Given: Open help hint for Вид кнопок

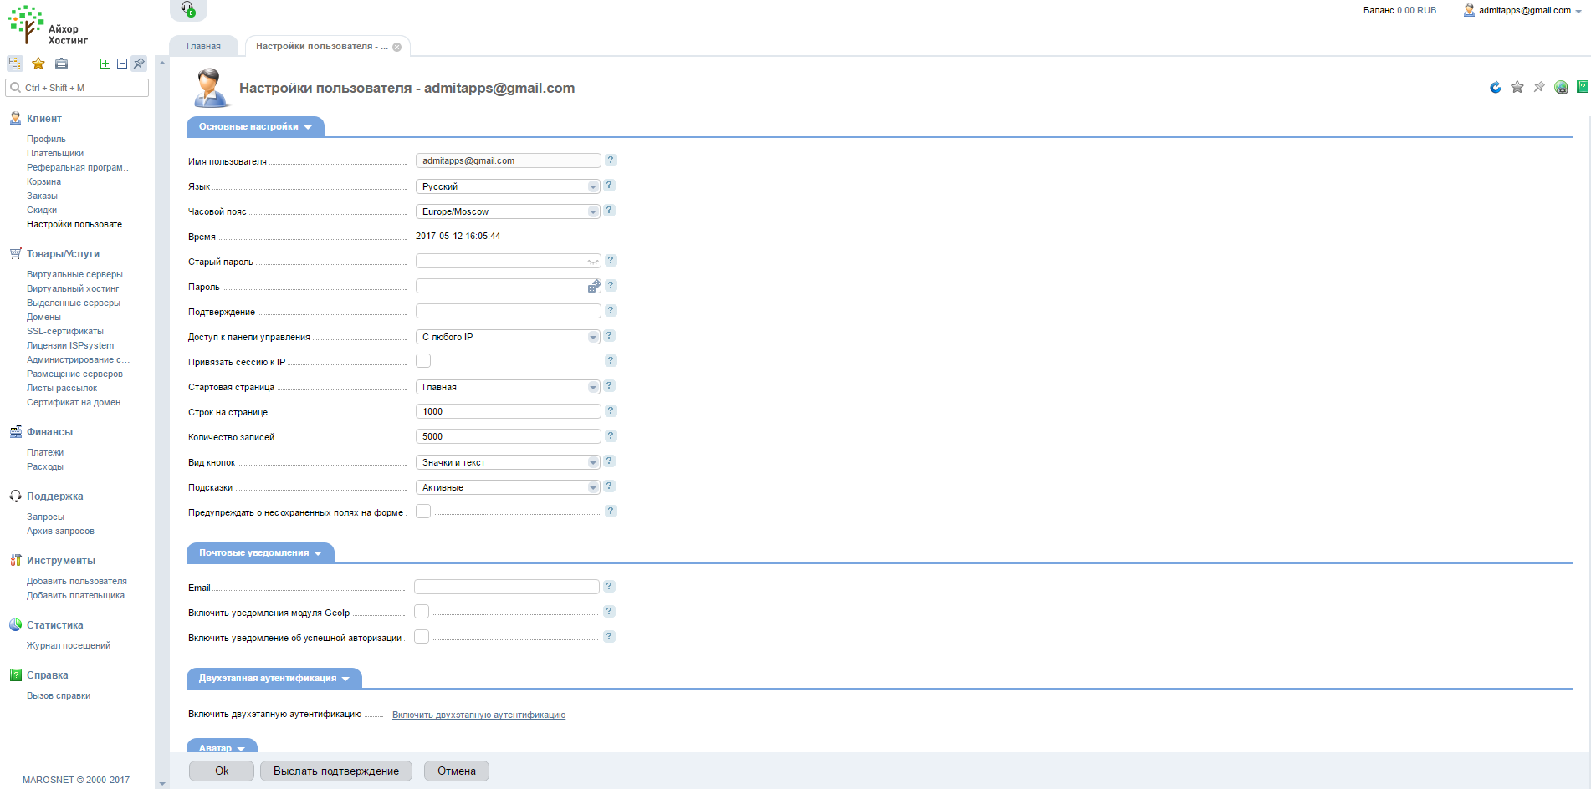Looking at the screenshot, I should point(609,461).
